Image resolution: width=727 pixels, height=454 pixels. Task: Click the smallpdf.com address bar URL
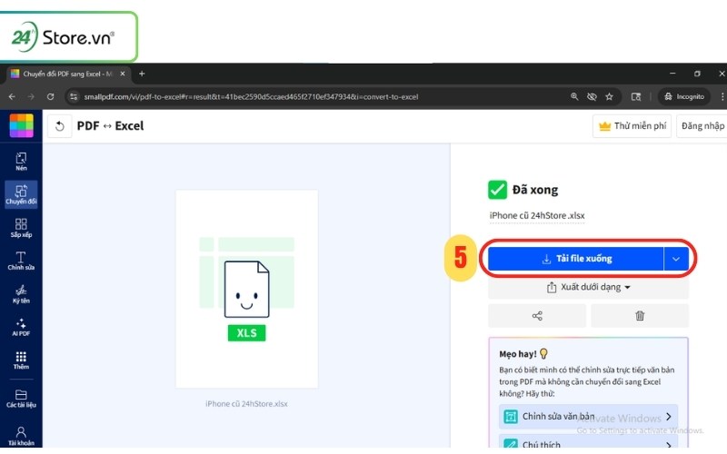[x=251, y=97]
